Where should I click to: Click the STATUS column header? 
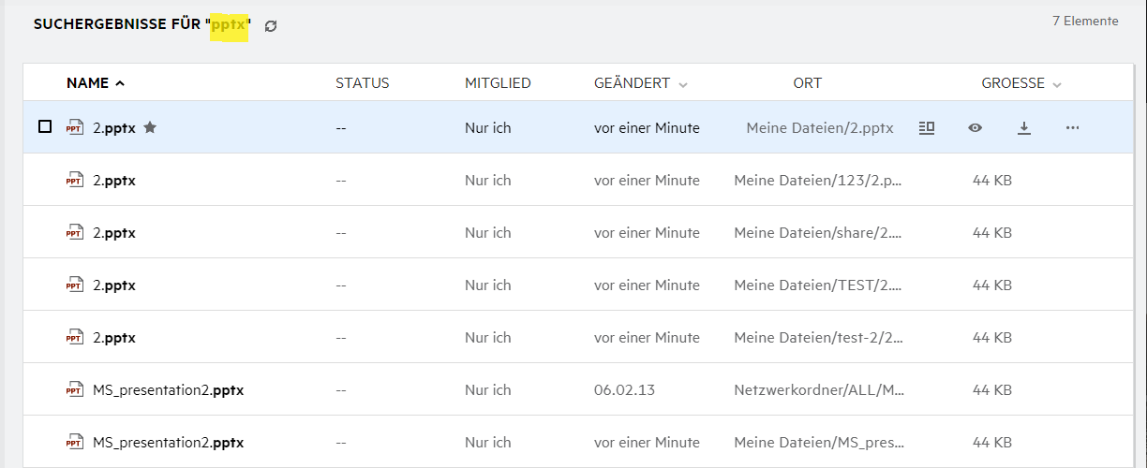362,83
